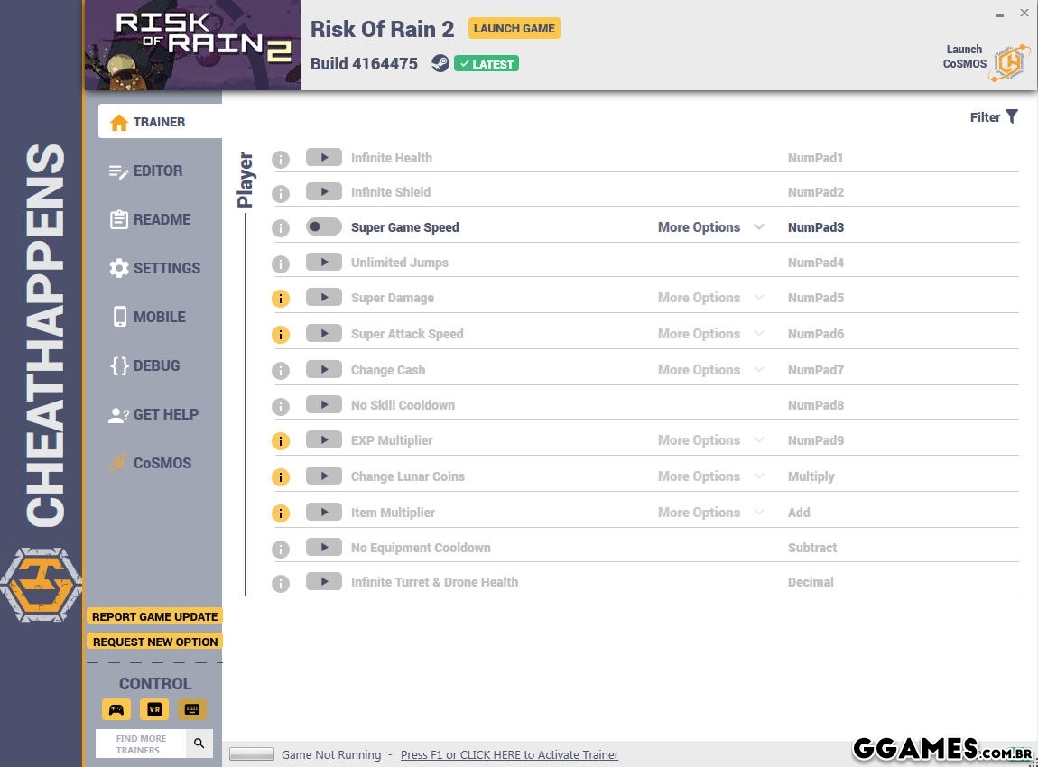
Task: Expand More Options for Super Game Speed
Action: tap(710, 227)
